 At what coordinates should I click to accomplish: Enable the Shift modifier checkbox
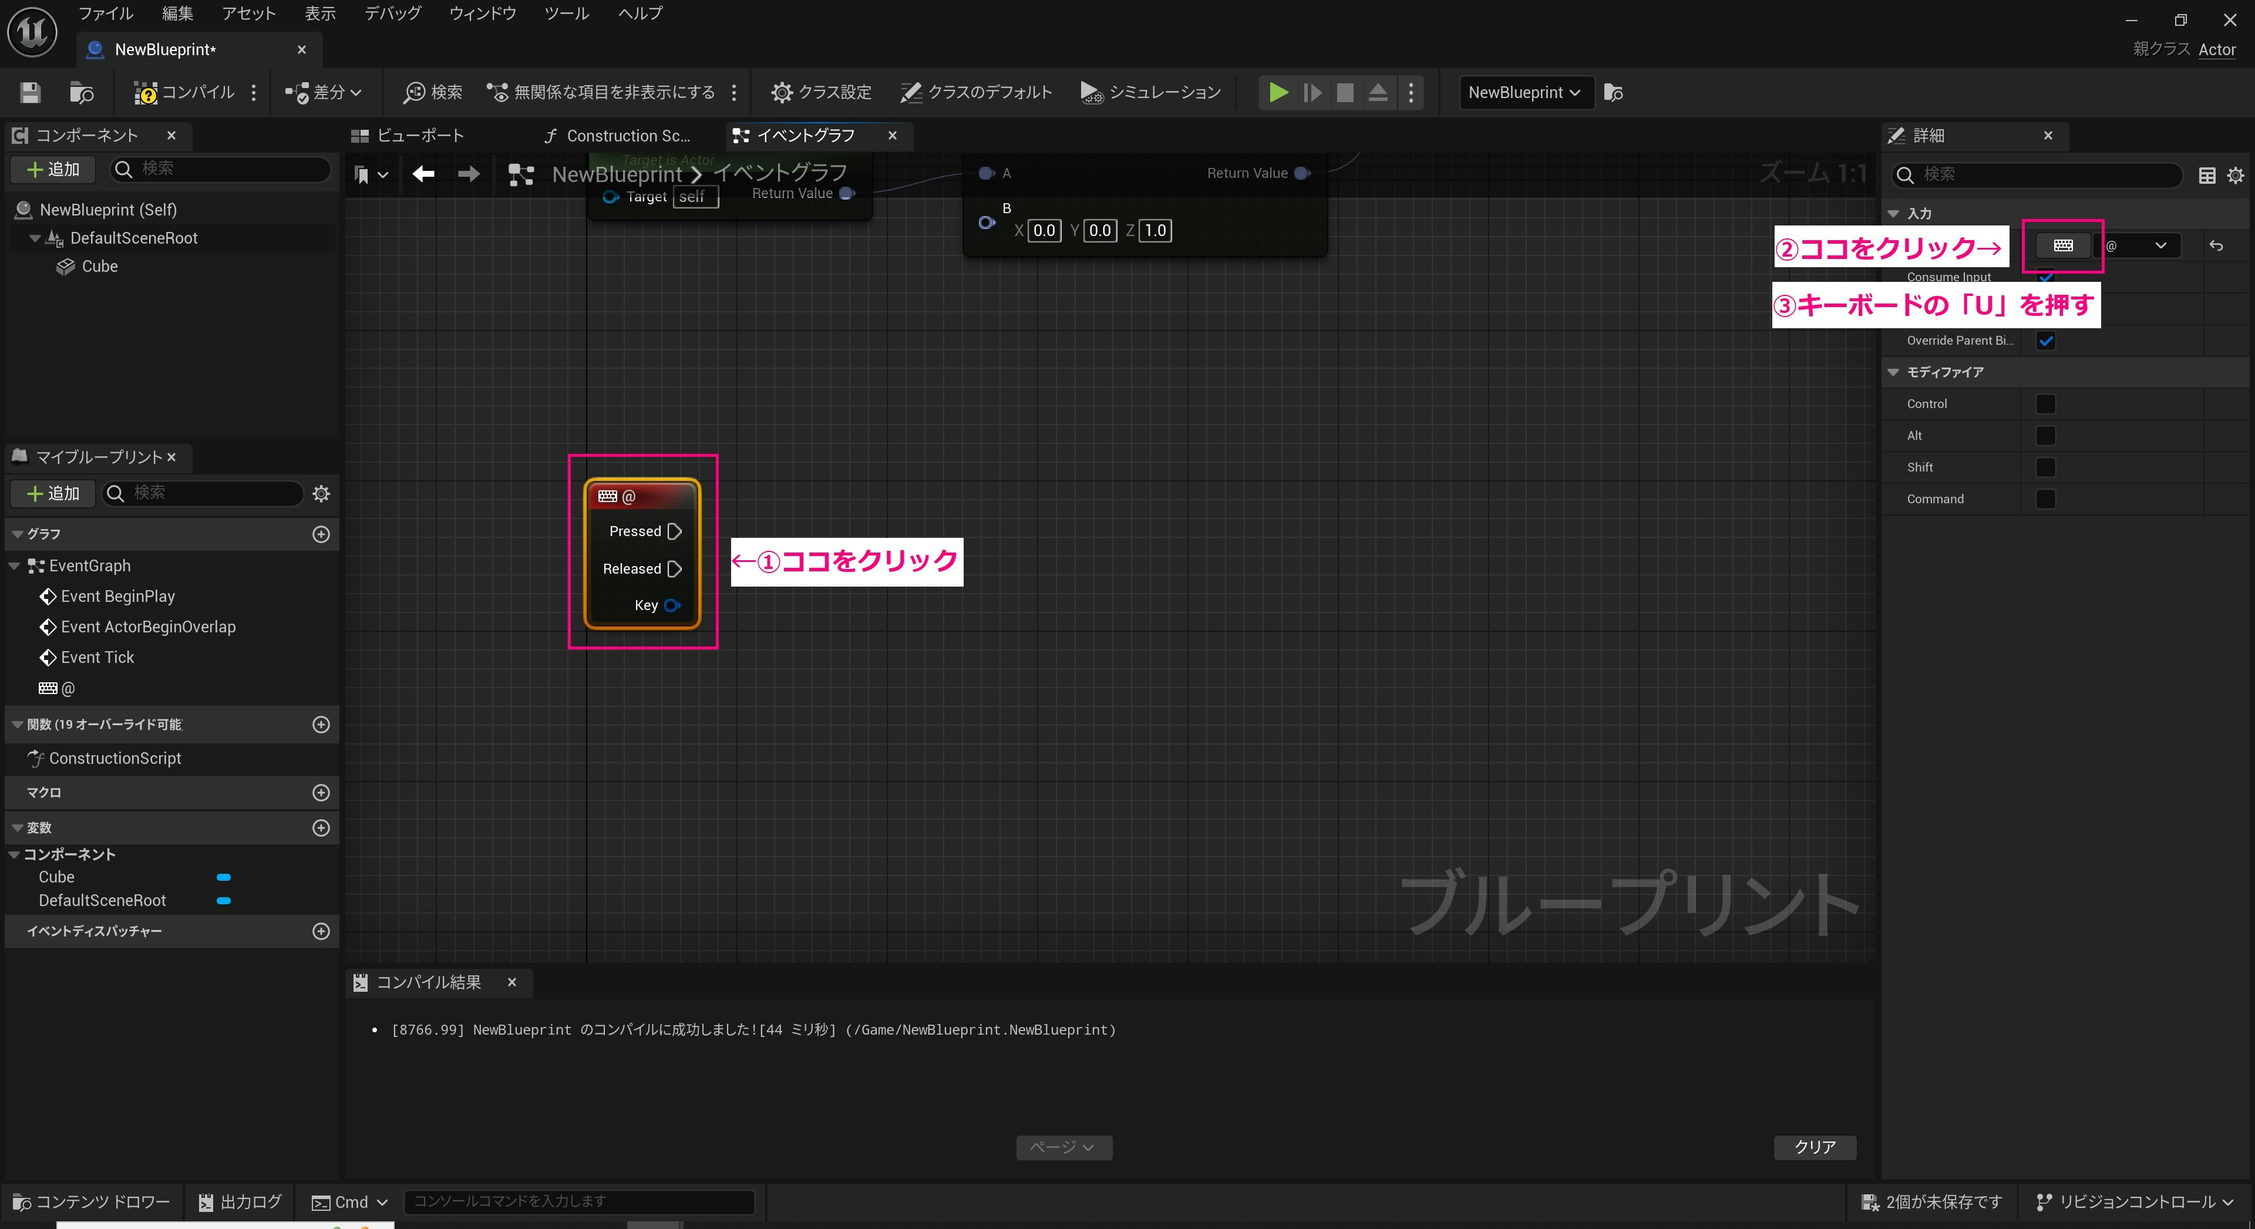[2045, 467]
